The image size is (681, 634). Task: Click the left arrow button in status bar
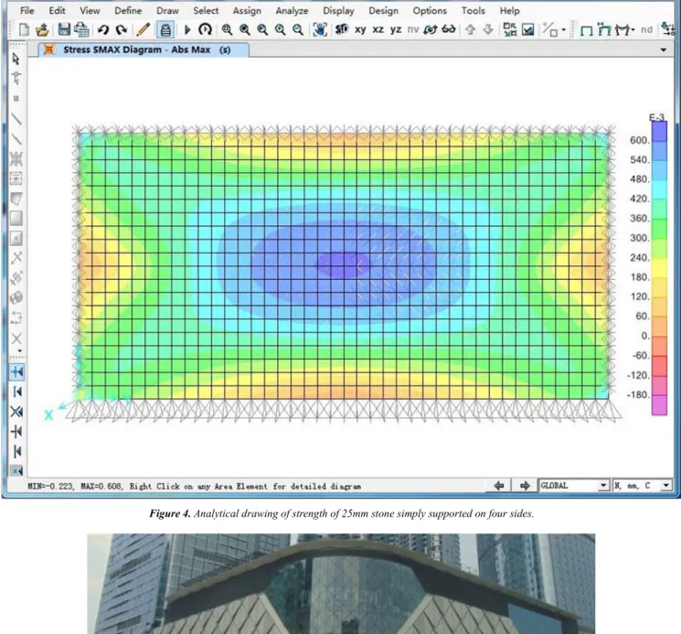499,486
